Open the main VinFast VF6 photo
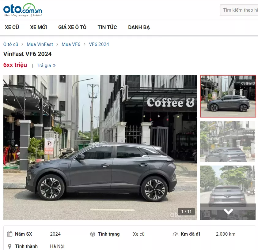The image size is (258, 250). coord(100,147)
